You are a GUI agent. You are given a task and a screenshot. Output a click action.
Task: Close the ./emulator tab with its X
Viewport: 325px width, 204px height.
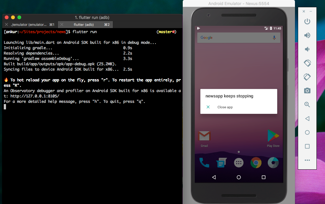point(6,25)
